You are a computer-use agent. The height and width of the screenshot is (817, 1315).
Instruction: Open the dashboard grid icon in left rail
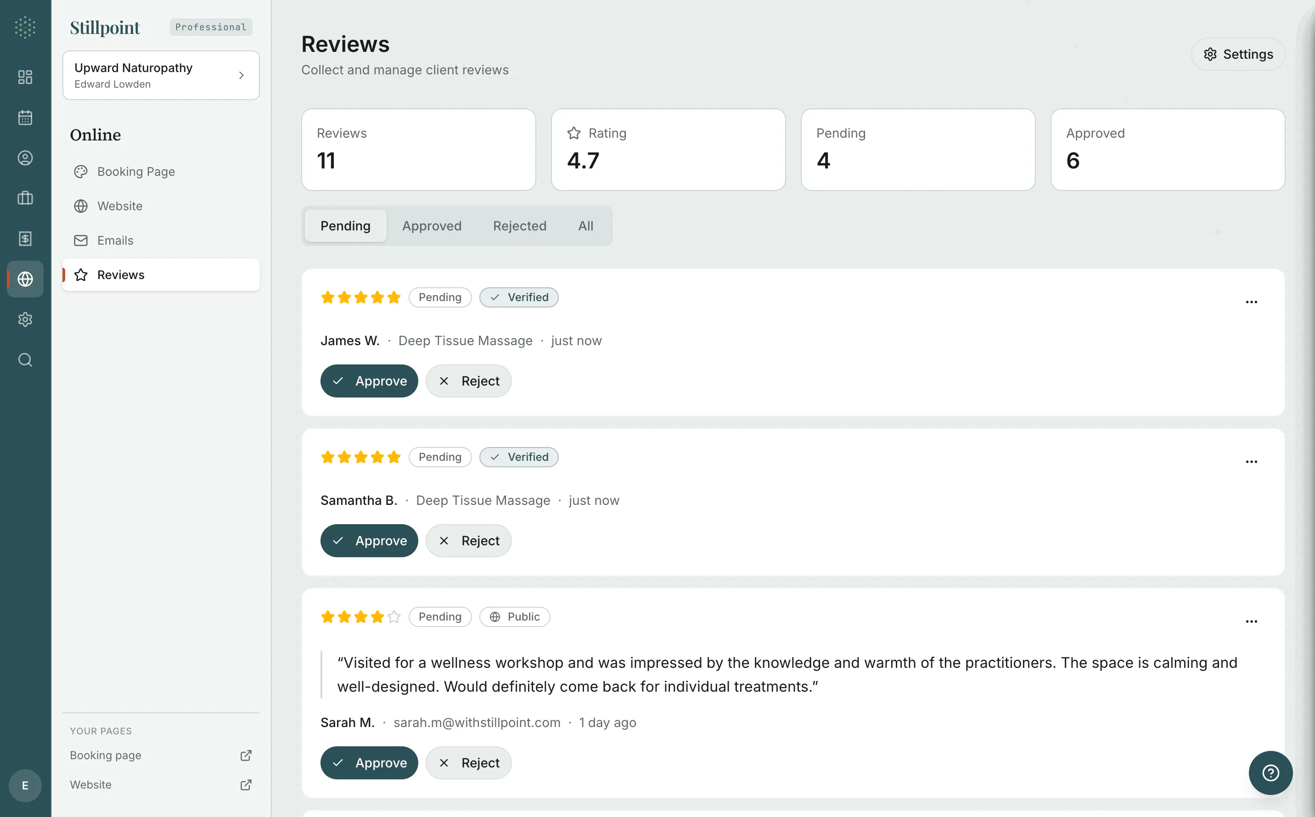point(25,77)
